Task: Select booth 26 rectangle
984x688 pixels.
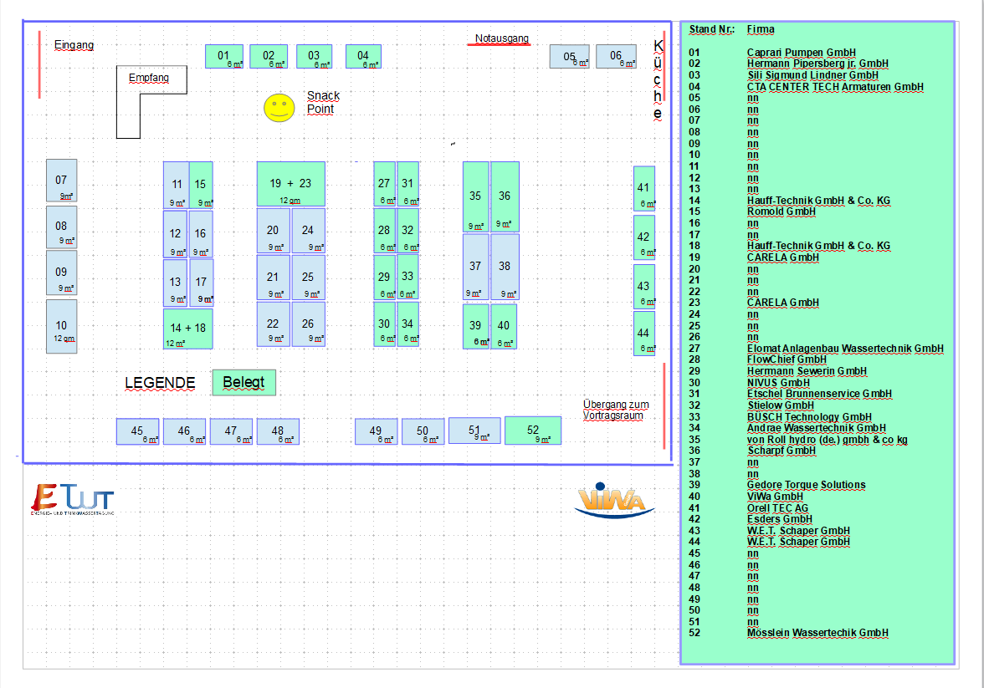Action: click(308, 324)
